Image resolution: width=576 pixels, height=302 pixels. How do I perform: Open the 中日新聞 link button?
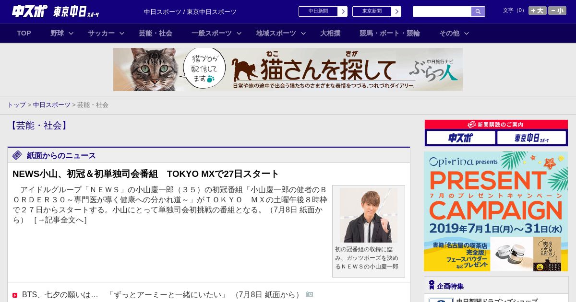pos(323,12)
